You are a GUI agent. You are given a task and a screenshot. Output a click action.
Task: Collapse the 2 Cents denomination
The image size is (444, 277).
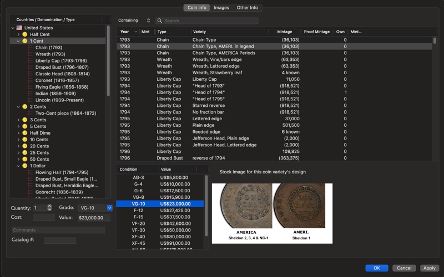tap(18, 106)
